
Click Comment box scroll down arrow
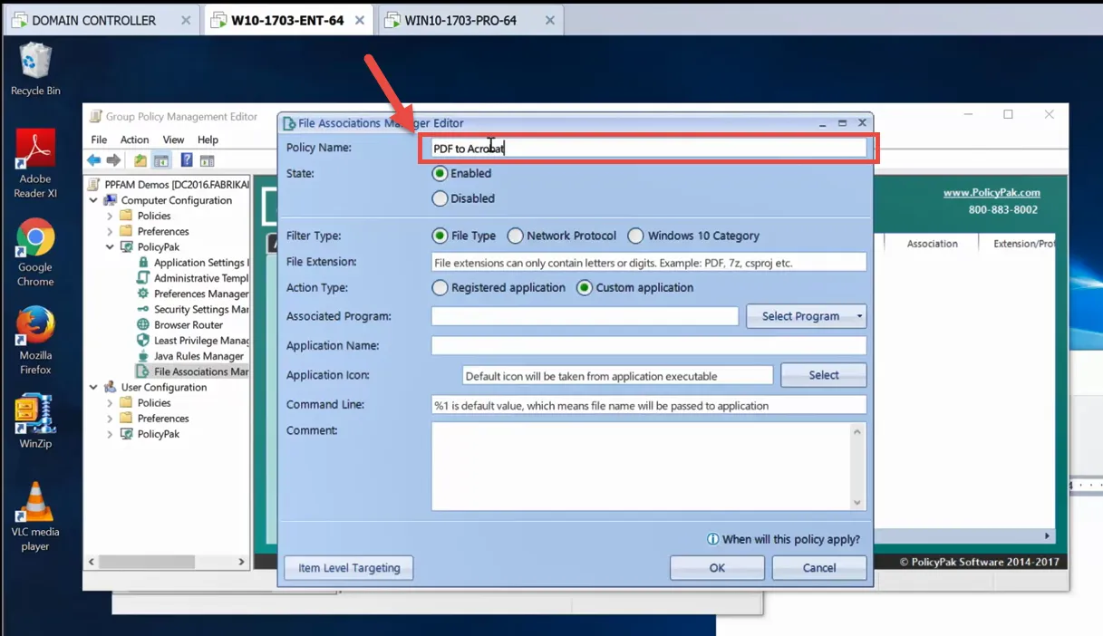(x=857, y=503)
